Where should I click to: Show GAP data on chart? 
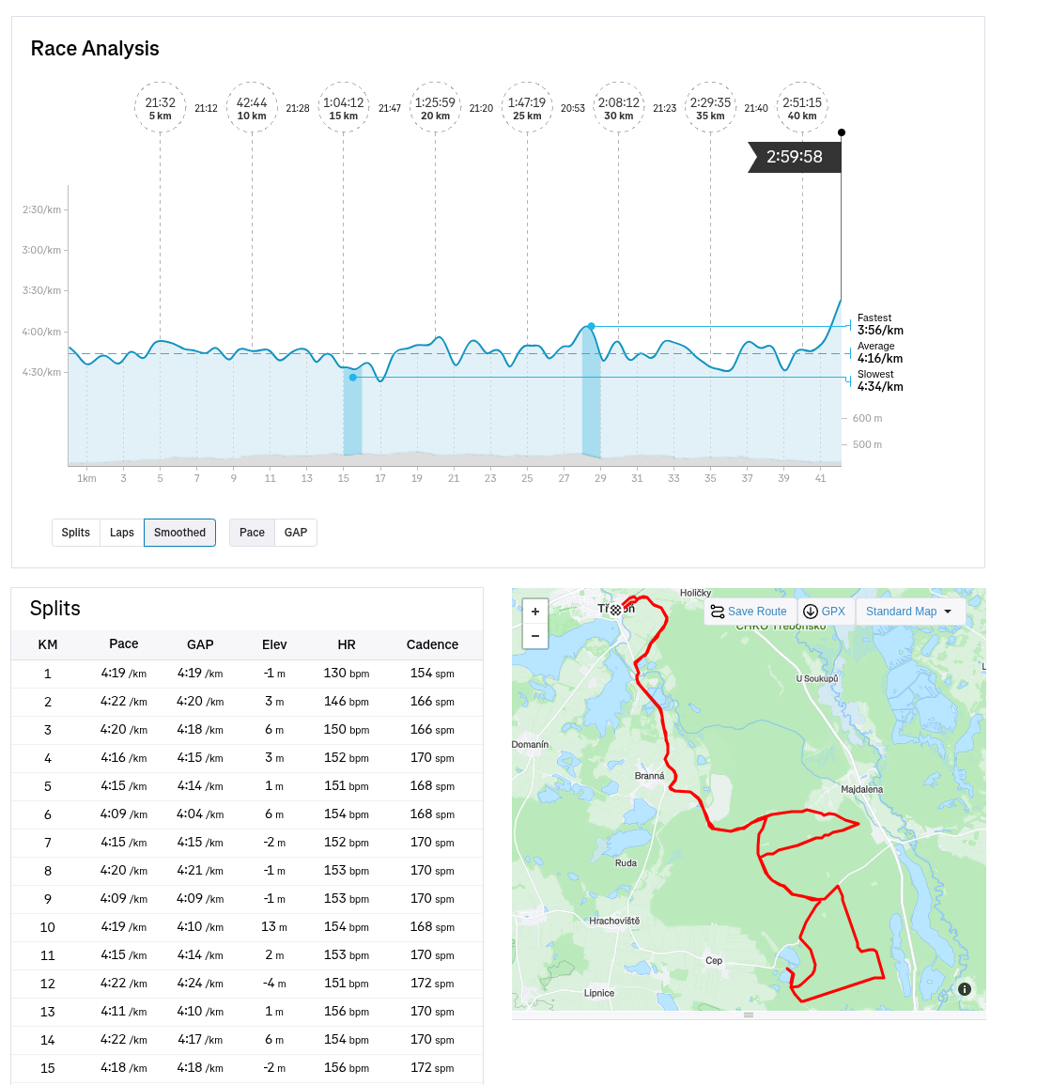296,533
